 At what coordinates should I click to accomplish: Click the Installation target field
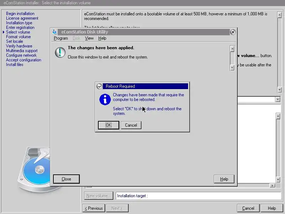(x=198, y=196)
